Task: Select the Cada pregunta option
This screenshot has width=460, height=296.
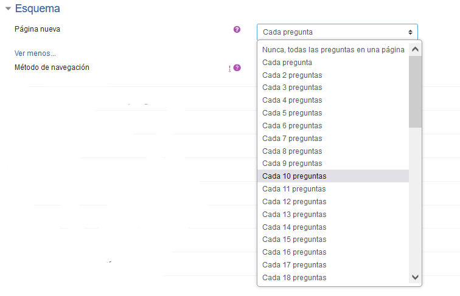Action: 333,63
